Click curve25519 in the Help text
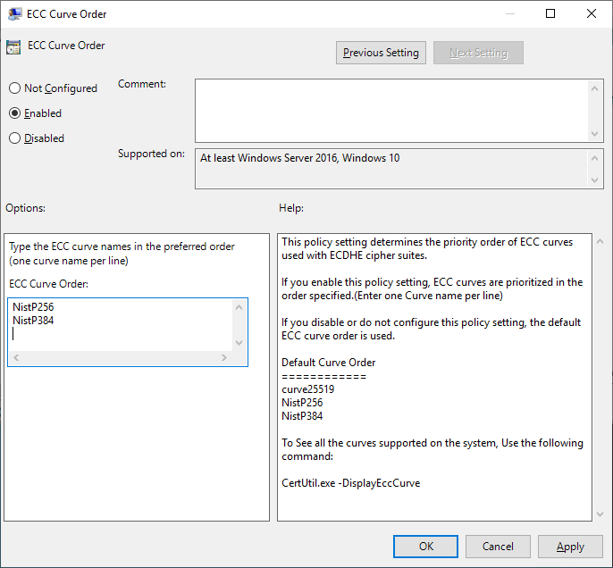613x568 pixels. coord(308,389)
